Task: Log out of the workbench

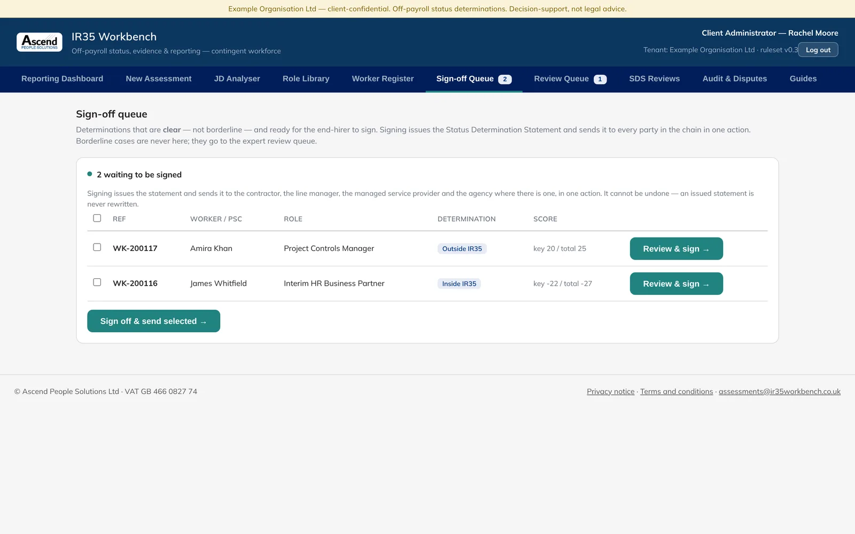Action: click(818, 50)
